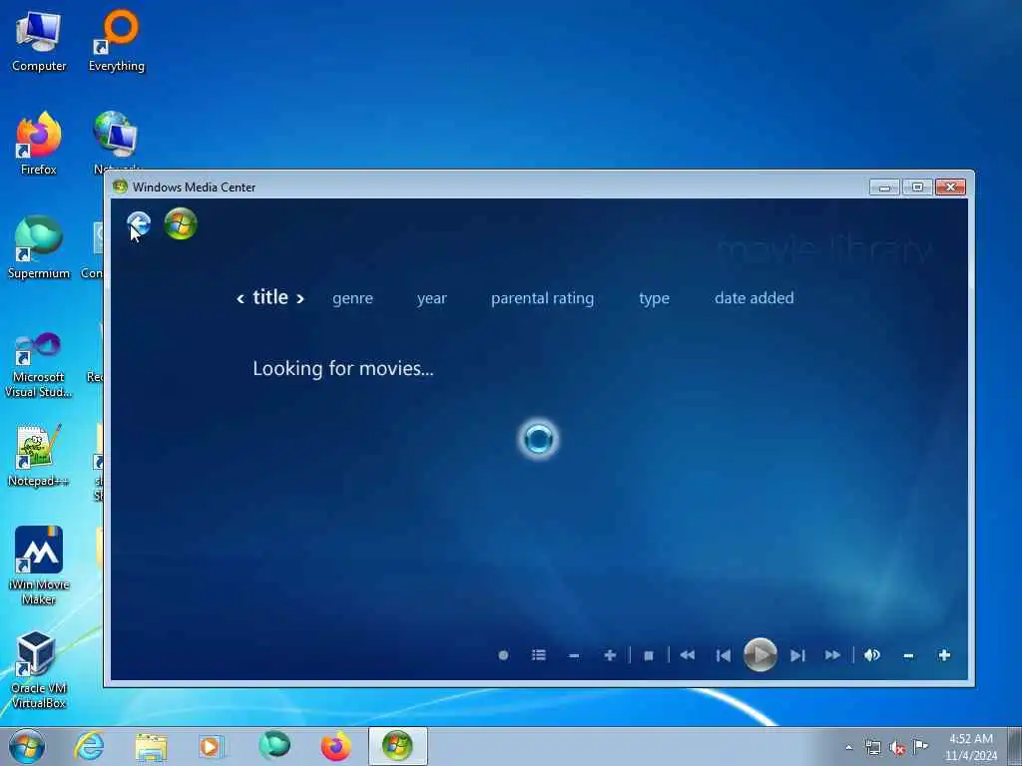Select the Supermium desktop shortcut
The width and height of the screenshot is (1022, 766).
[39, 247]
